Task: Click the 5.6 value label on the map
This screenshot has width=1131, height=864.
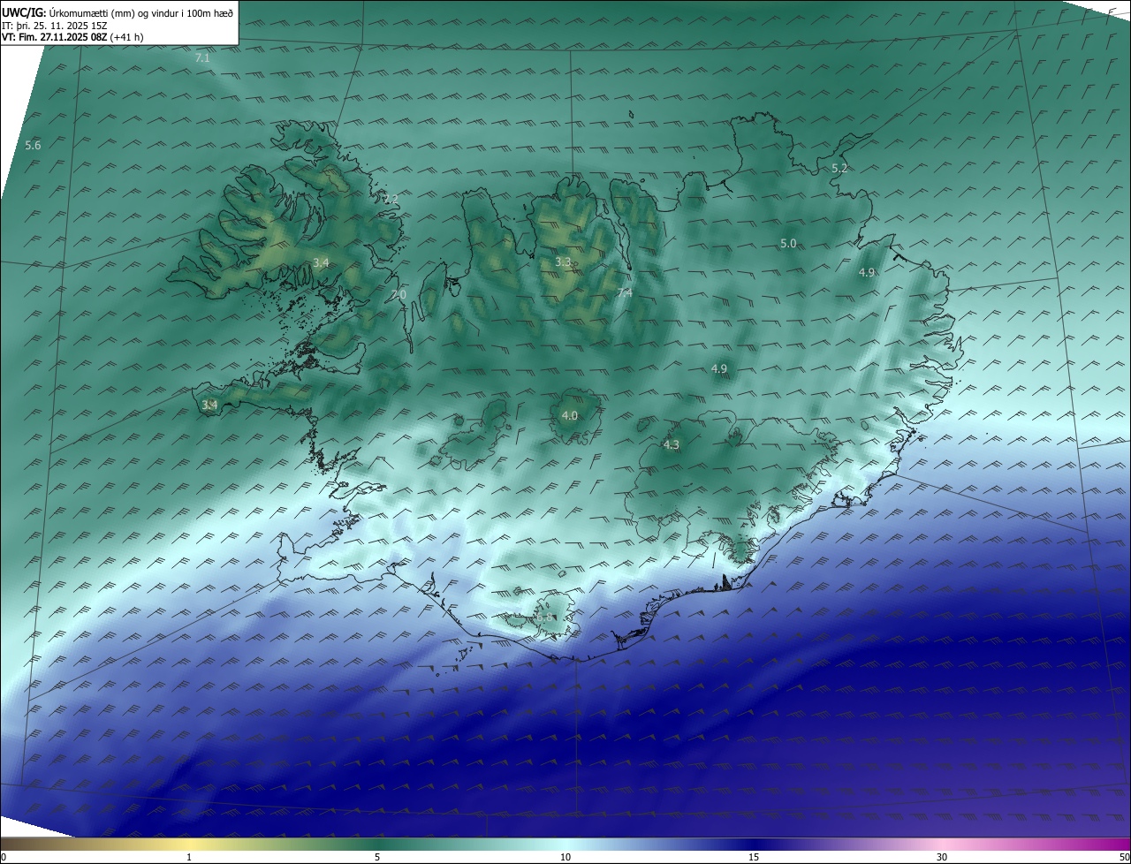Action: (x=33, y=145)
